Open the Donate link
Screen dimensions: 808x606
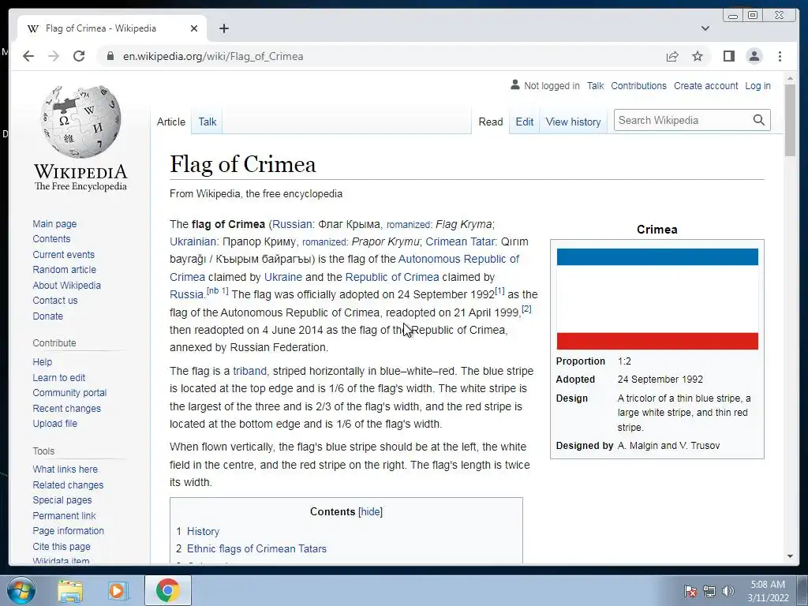click(47, 316)
